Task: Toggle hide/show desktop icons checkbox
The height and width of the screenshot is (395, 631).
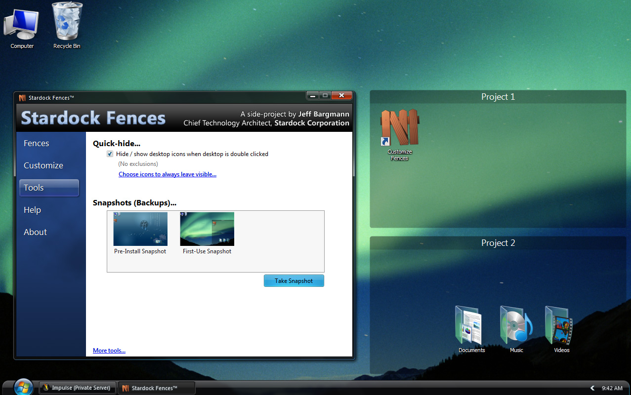Action: (110, 154)
